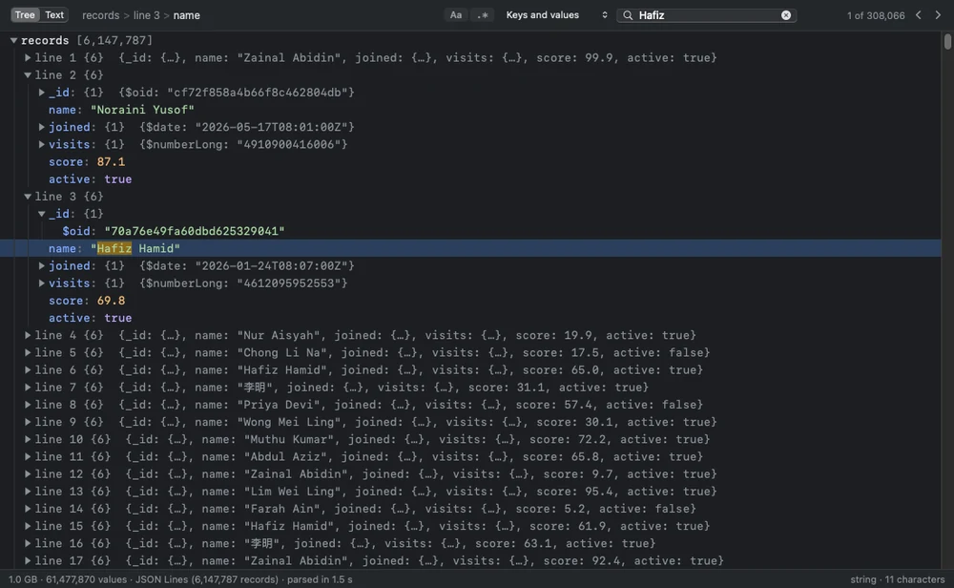Select name "Noraini Yusof" value
Image resolution: width=954 pixels, height=588 pixels.
pos(142,110)
